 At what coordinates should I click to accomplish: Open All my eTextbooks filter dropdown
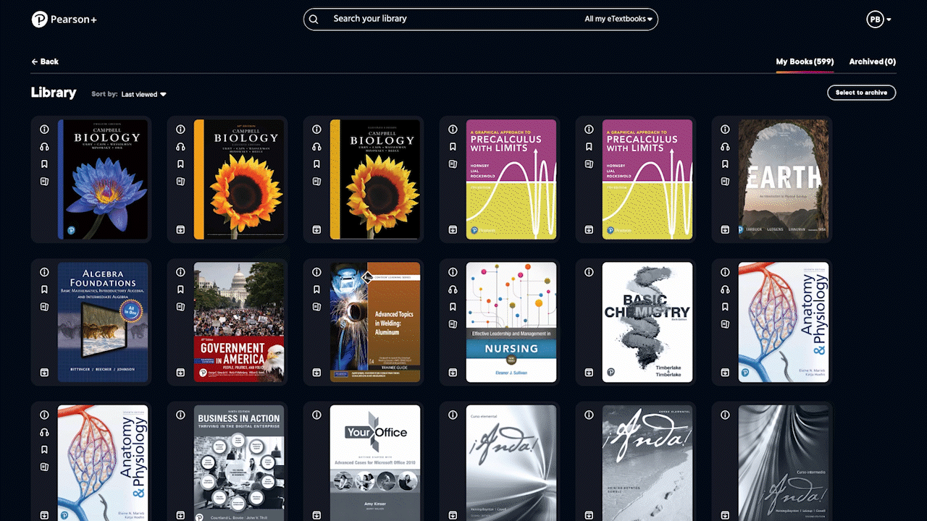click(618, 19)
